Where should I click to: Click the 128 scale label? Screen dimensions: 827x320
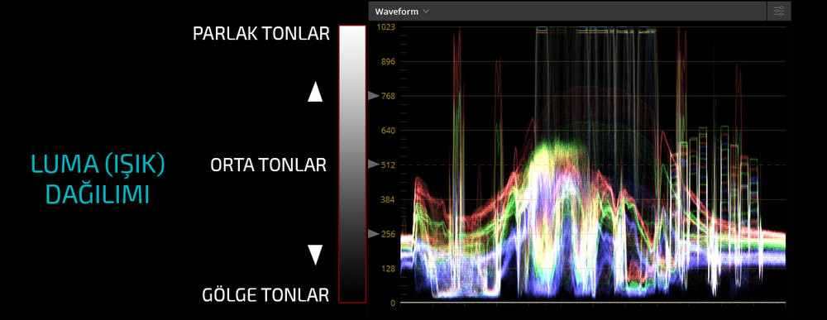click(x=388, y=269)
